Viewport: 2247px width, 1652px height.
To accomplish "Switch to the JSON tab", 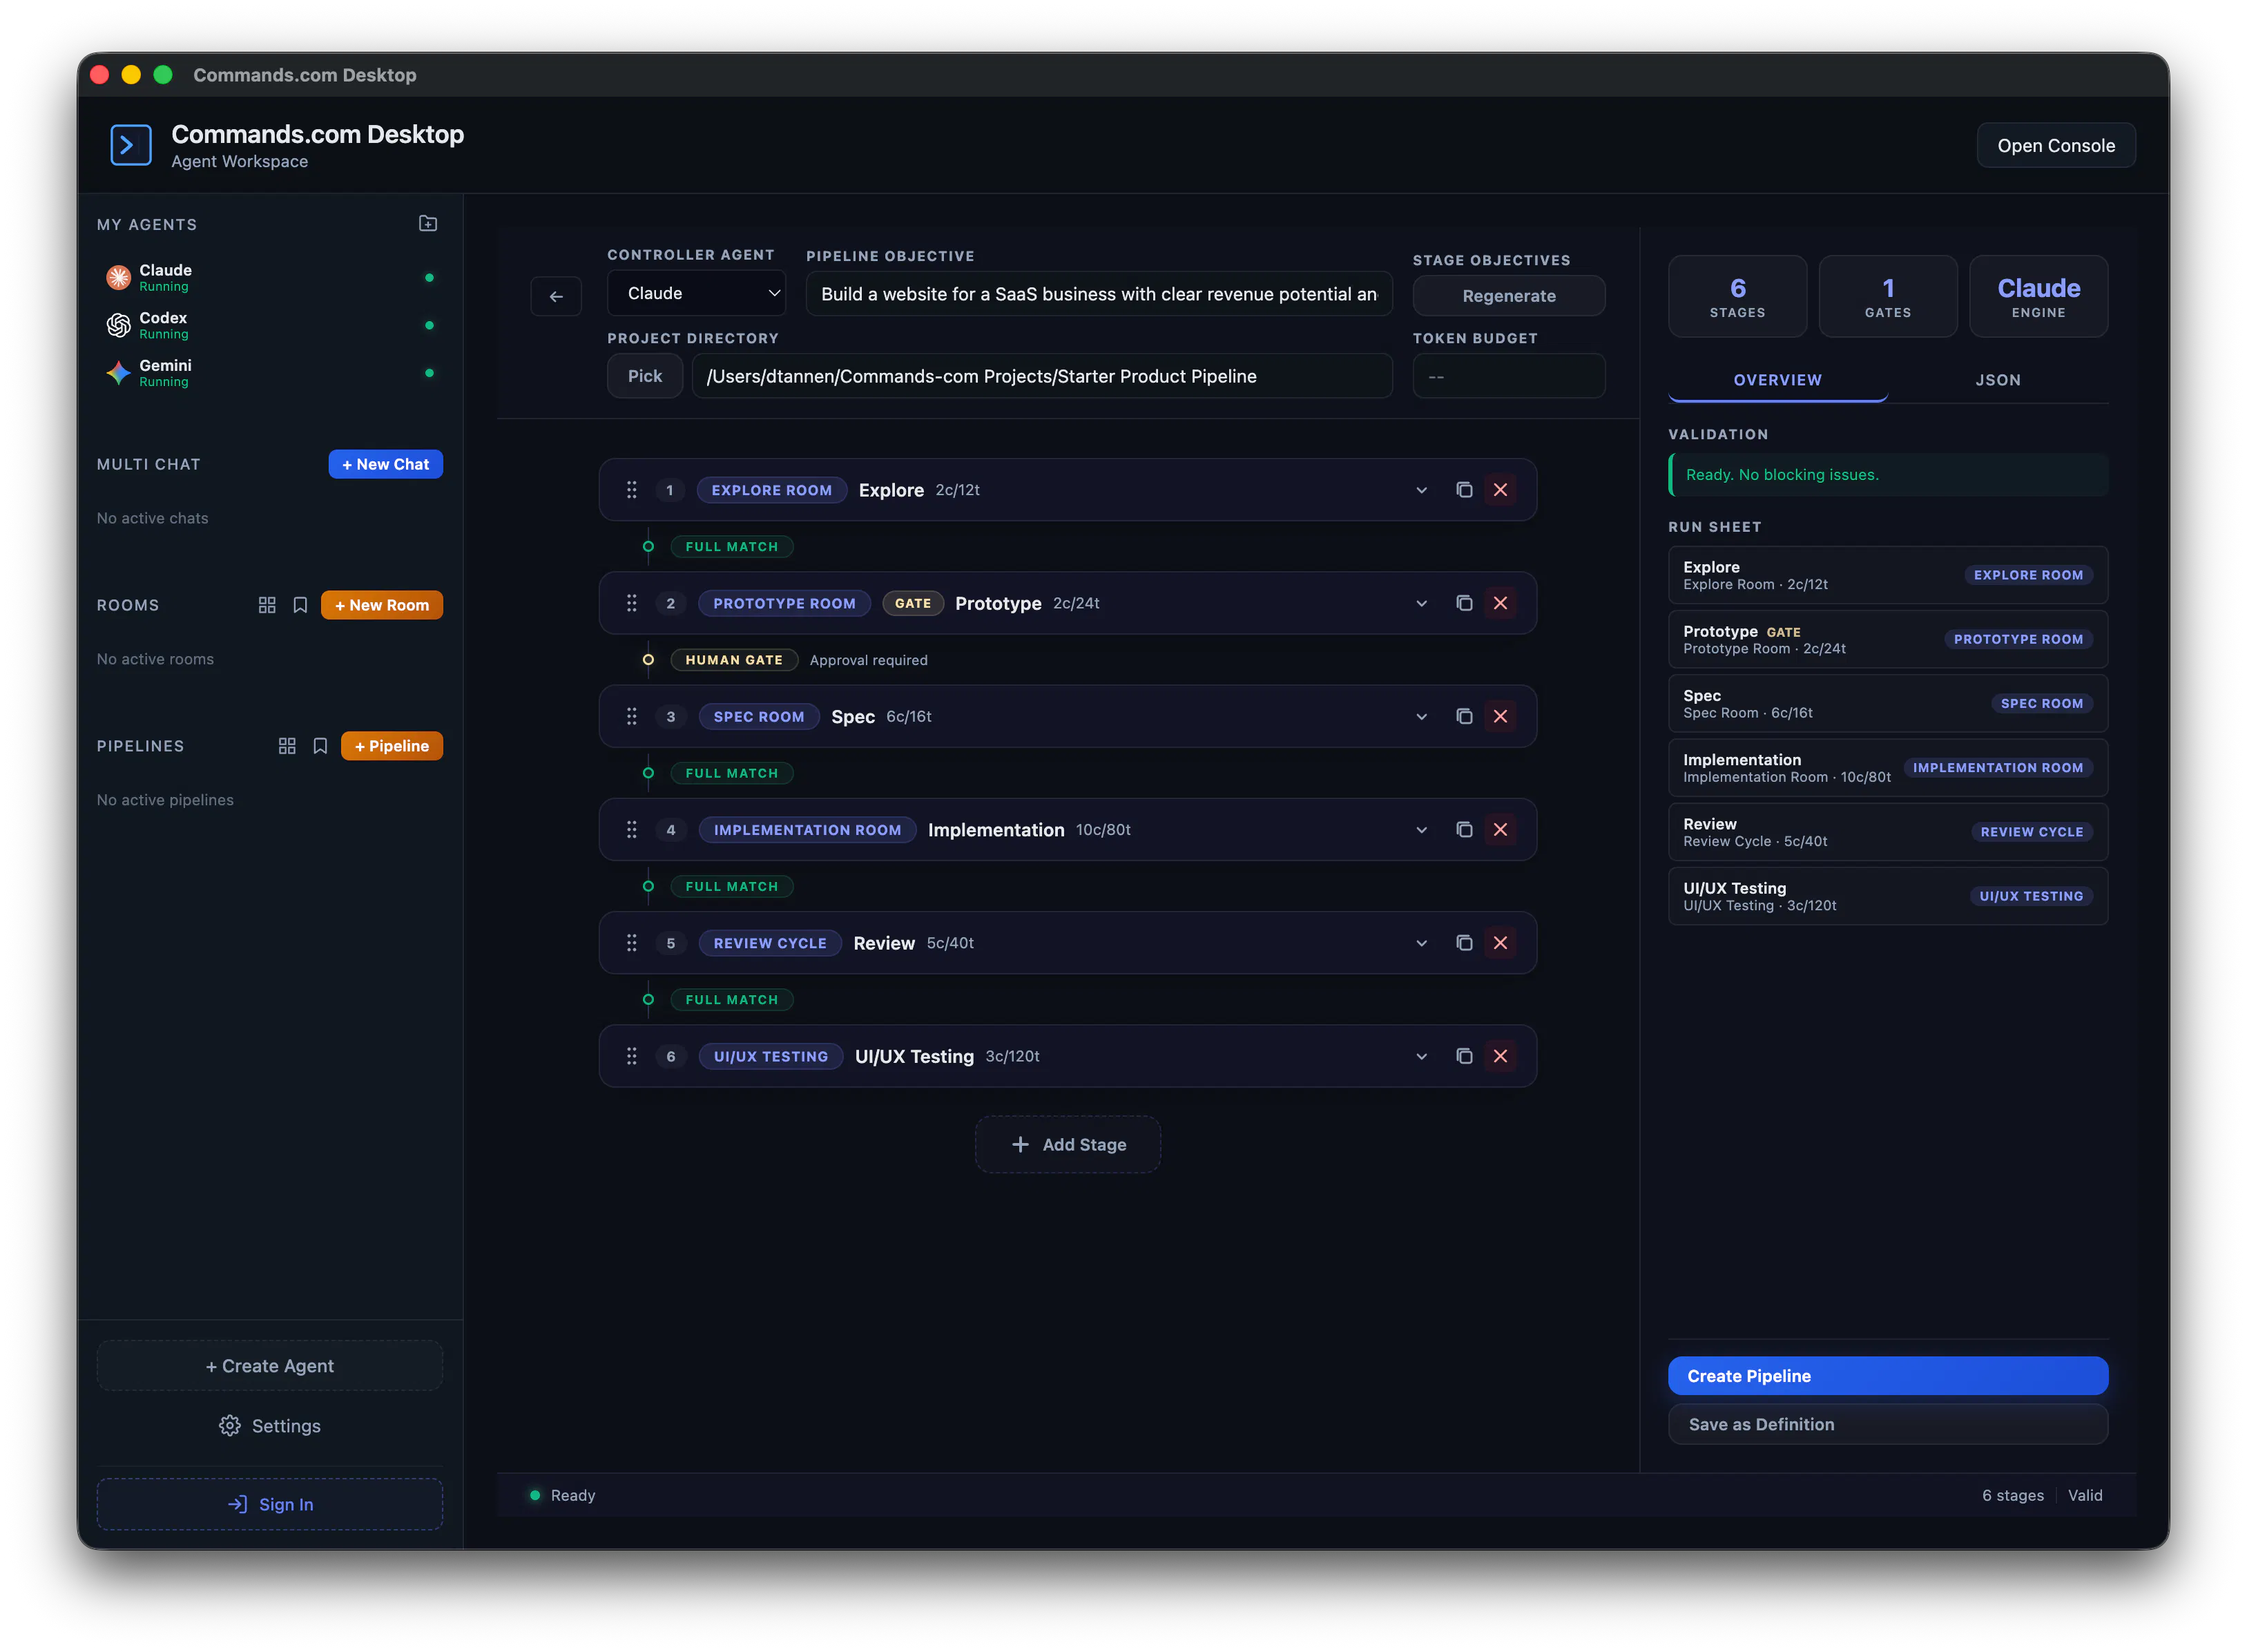I will click(1998, 380).
